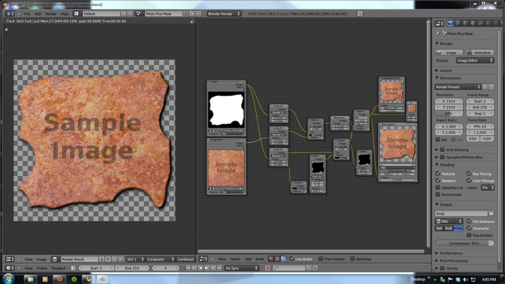Click the pin icon beside Photo Plus Mask

[438, 34]
